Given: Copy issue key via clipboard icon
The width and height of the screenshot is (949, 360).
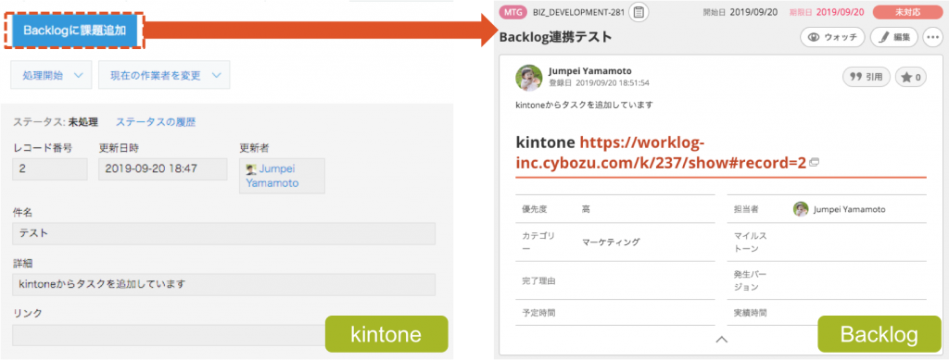Looking at the screenshot, I should (639, 11).
